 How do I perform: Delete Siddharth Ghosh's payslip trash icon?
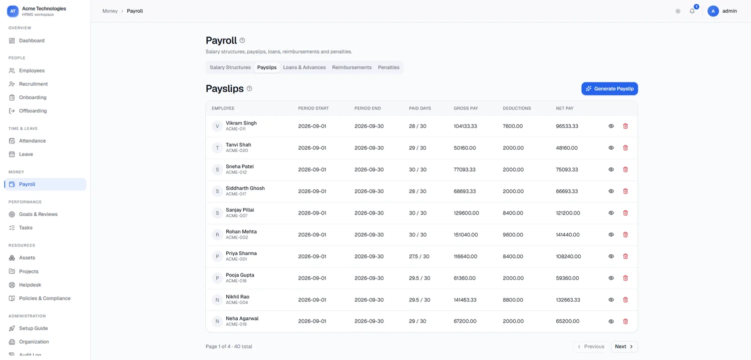tap(625, 191)
